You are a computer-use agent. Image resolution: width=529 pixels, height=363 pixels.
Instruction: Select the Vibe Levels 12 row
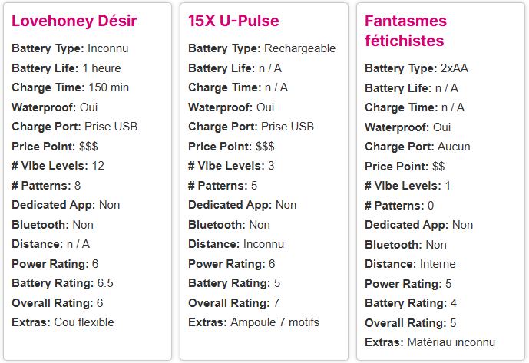pyautogui.click(x=58, y=166)
